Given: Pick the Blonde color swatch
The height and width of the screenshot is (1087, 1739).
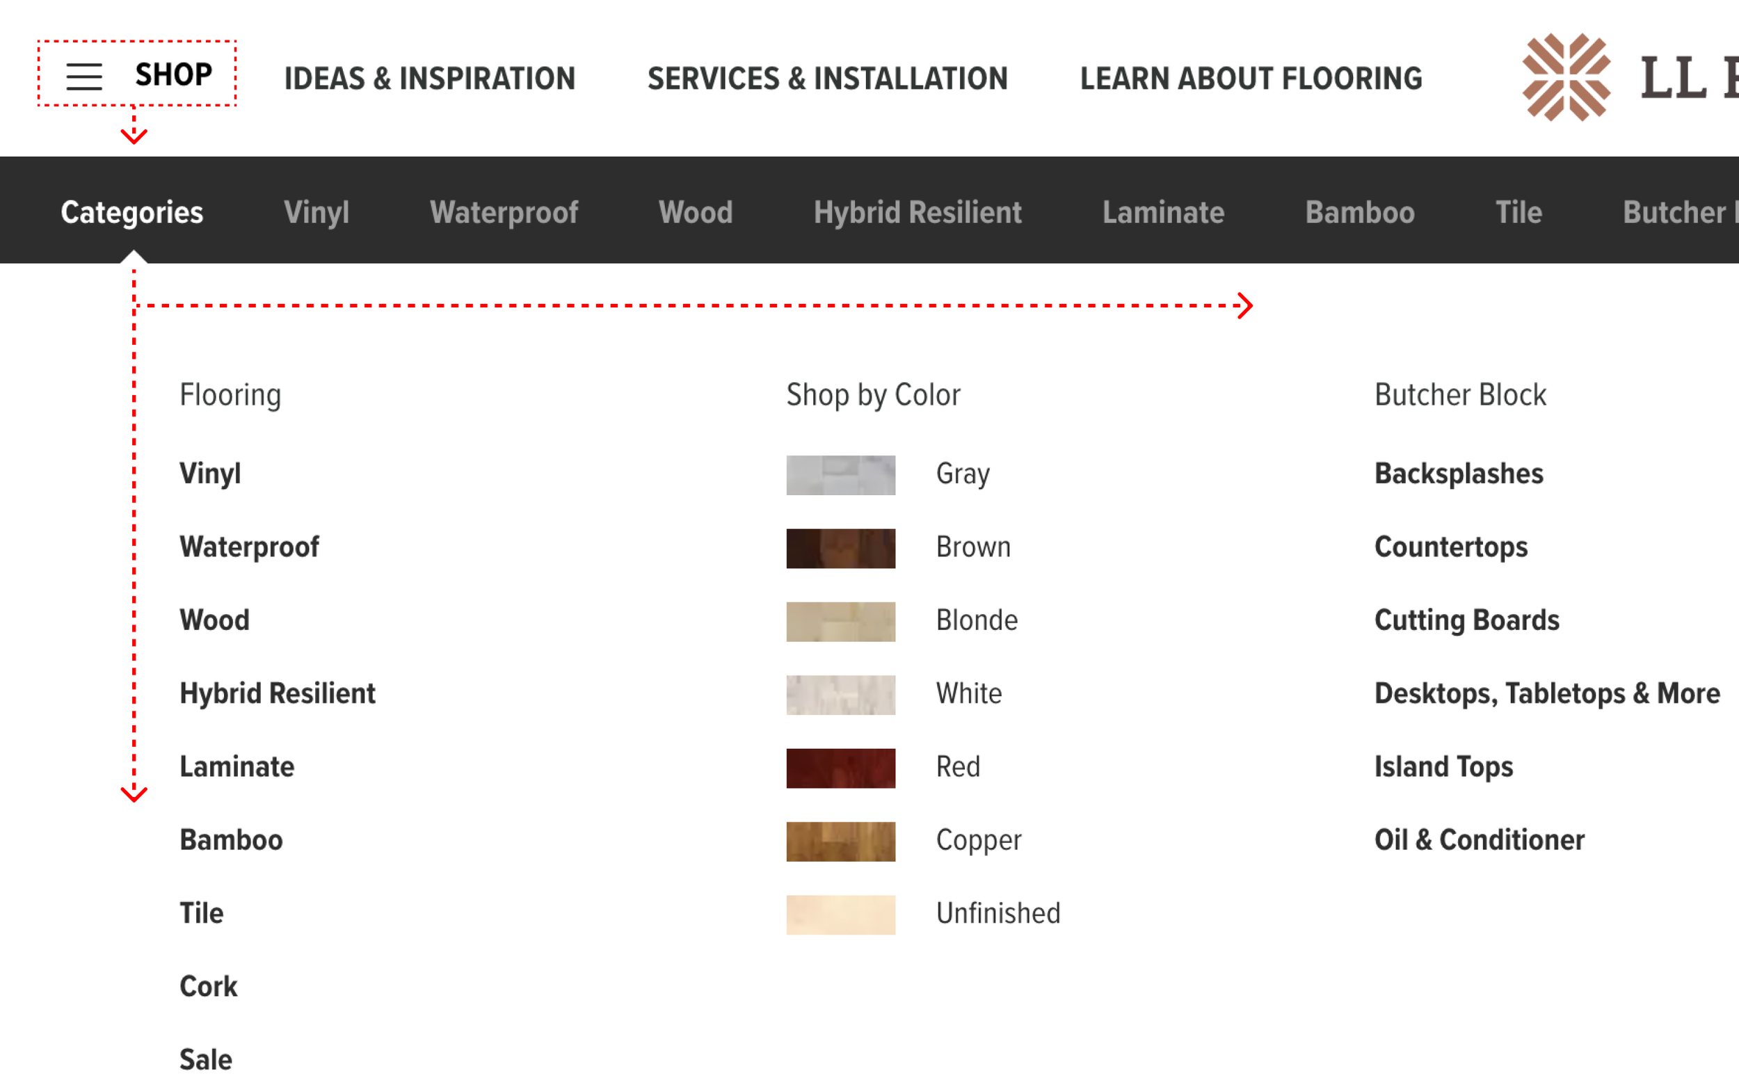Looking at the screenshot, I should [x=840, y=622].
